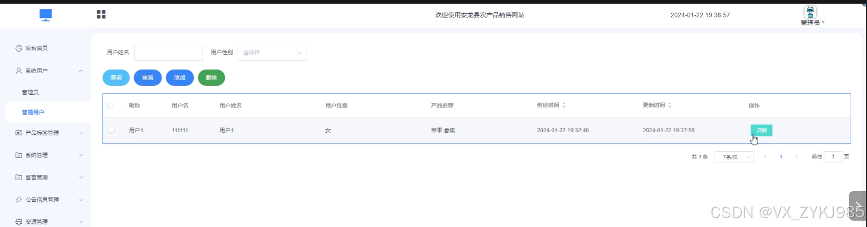This screenshot has width=867, height=227.
Task: Click the 重置 reset button
Action: pyautogui.click(x=148, y=77)
